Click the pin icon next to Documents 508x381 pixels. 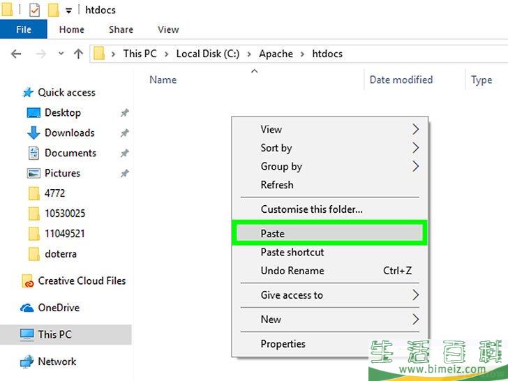124,153
